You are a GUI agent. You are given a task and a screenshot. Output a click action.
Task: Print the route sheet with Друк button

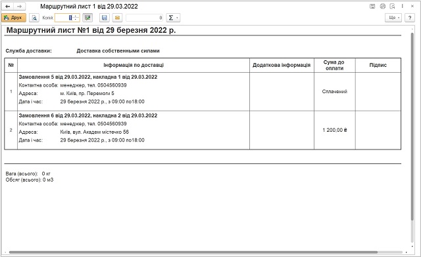[14, 18]
